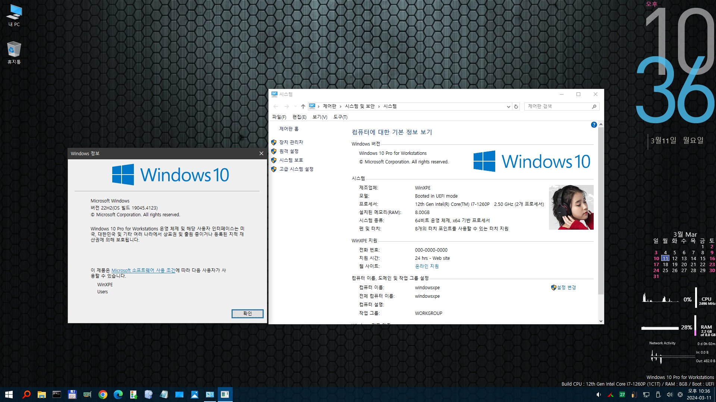Expand chevron after 제어판 breadcrumb
Image resolution: width=716 pixels, height=402 pixels.
pos(340,106)
